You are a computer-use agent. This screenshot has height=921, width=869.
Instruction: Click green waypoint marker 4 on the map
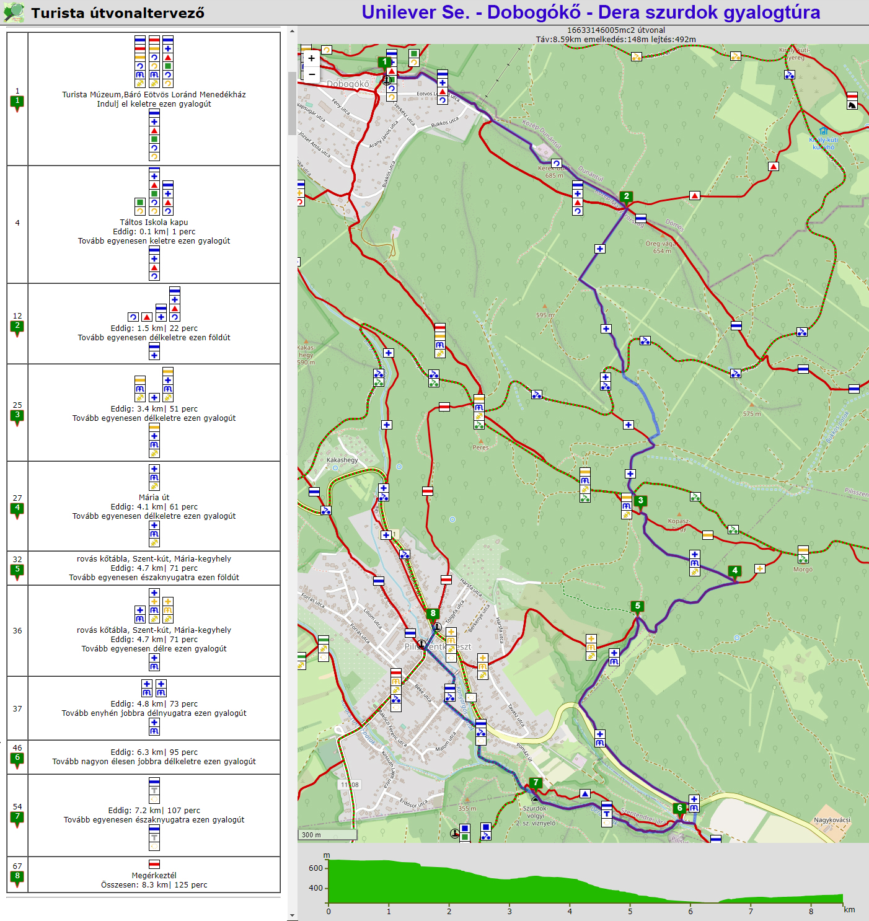click(x=734, y=571)
